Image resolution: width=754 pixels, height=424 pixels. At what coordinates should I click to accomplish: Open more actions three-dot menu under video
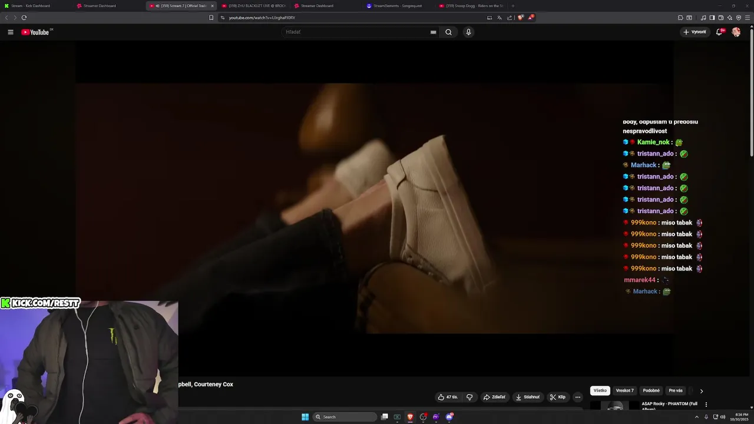point(577,397)
